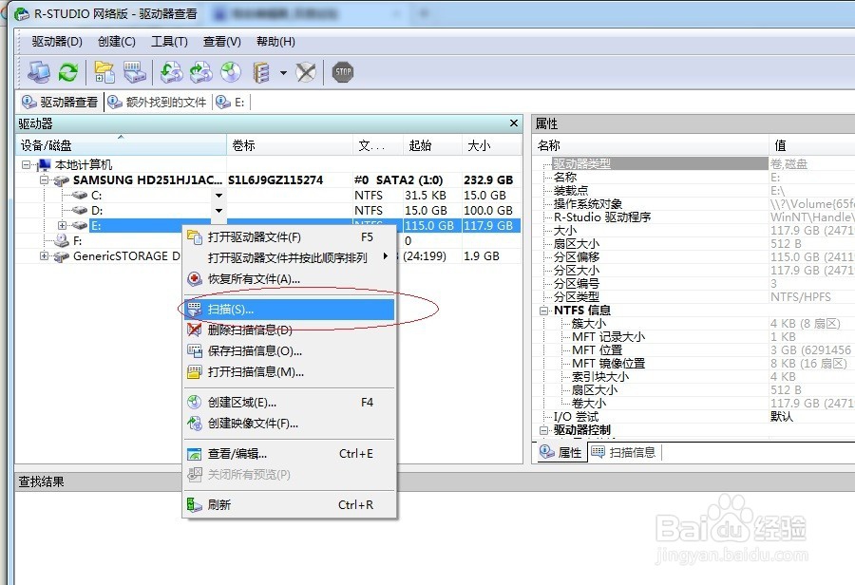Sort by 卷标 column header
855x585 pixels.
point(290,145)
